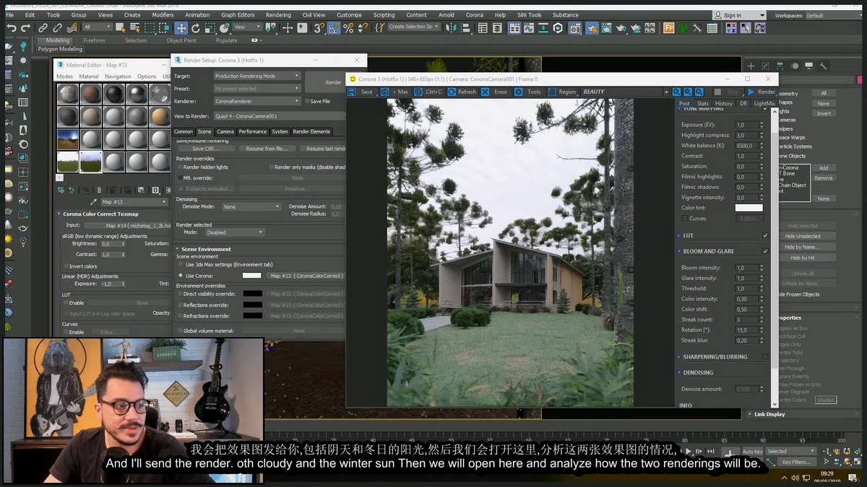Open the Corona menu

pos(474,15)
